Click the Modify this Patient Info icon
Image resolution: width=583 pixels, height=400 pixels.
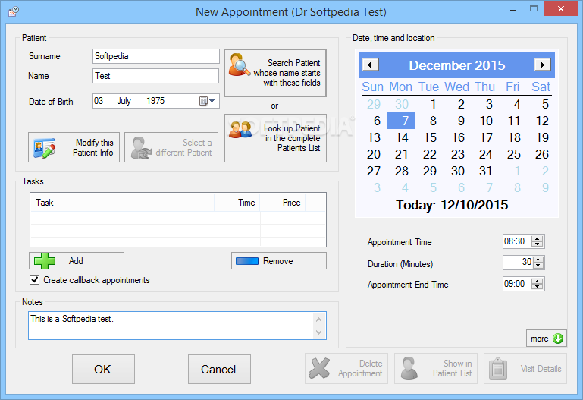click(x=44, y=148)
